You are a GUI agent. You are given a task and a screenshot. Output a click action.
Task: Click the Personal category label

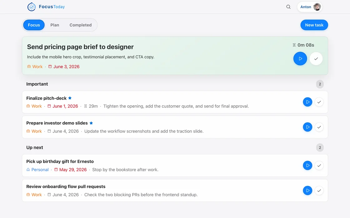(x=40, y=169)
